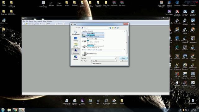
Task: Expand the ANSI encoding dropdown in toolbar
Action: point(55,24)
